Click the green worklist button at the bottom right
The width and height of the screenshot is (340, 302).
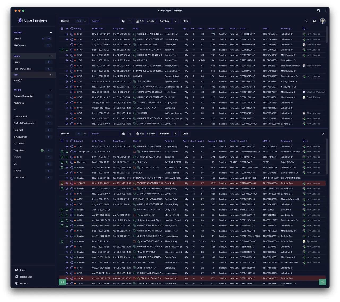[x=322, y=282]
